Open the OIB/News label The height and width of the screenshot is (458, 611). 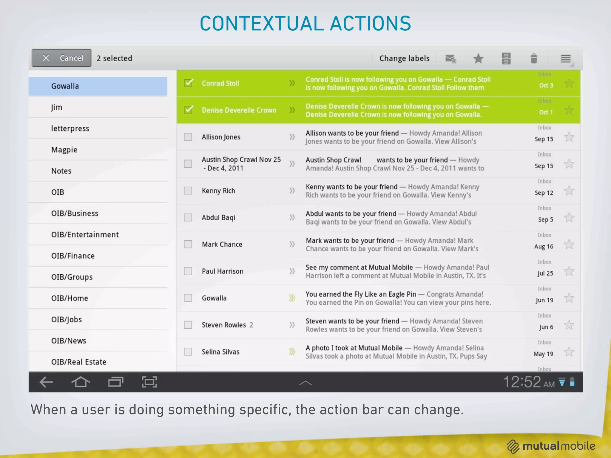98,341
